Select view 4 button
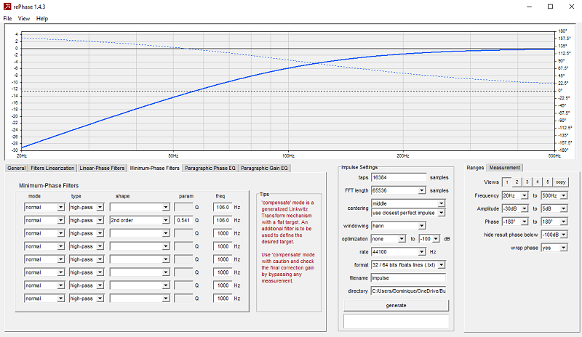 pyautogui.click(x=537, y=182)
